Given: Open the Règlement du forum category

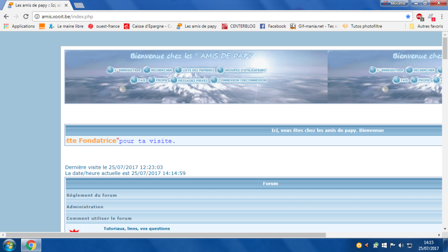Looking at the screenshot, I should (x=92, y=195).
